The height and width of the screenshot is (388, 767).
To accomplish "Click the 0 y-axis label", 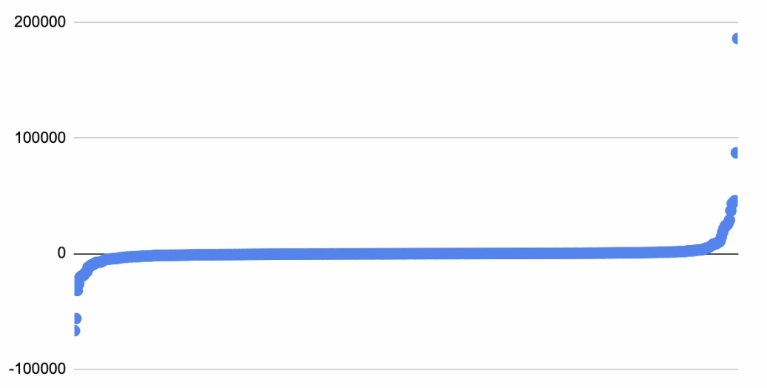I will tap(61, 254).
